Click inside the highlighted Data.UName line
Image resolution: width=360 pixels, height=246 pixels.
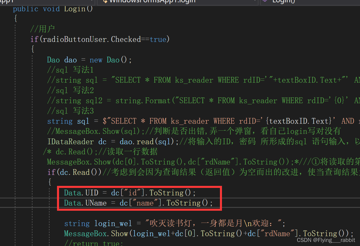[116, 203]
